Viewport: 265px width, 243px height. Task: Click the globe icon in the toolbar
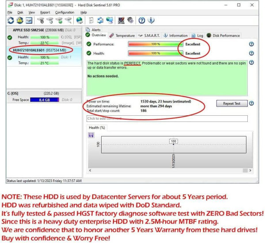tap(79, 20)
